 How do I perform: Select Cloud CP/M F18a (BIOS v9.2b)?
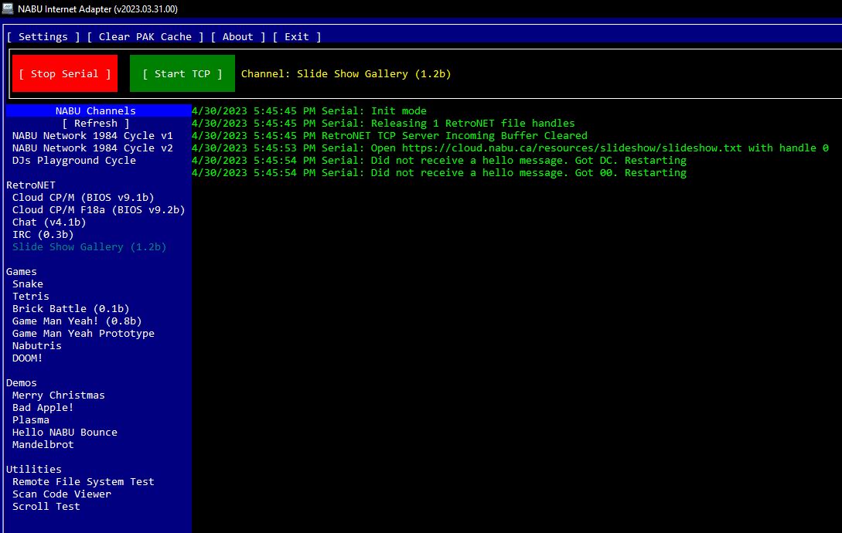99,209
